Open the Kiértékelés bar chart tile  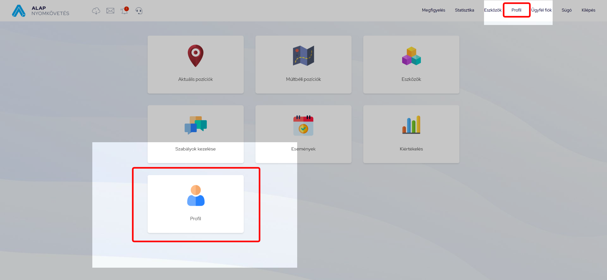coord(411,134)
